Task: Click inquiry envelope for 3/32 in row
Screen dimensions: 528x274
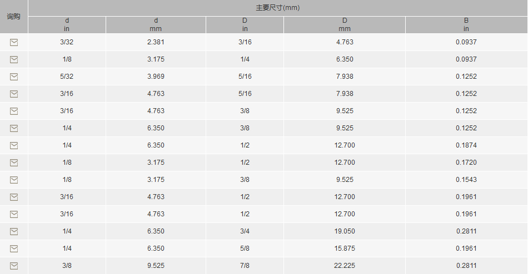Action: point(14,42)
